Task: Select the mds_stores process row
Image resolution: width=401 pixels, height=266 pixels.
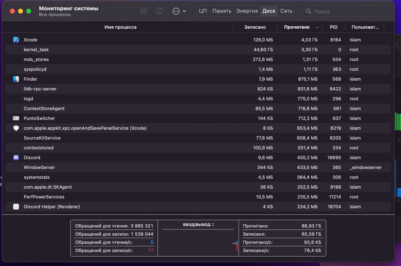Action: point(198,59)
